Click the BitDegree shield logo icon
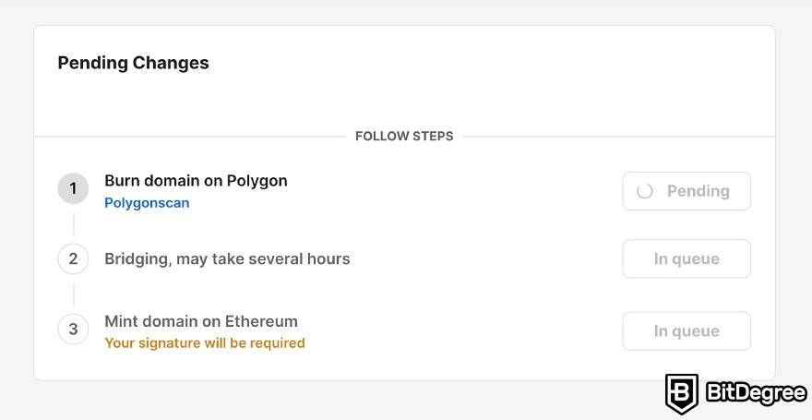 682,393
